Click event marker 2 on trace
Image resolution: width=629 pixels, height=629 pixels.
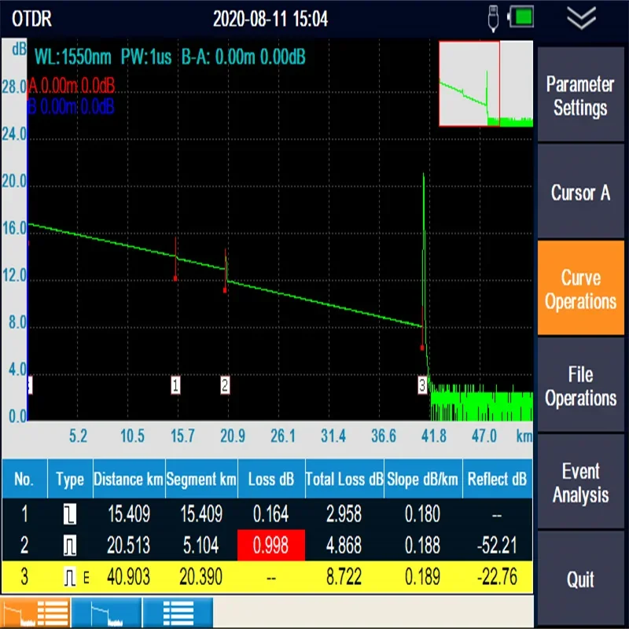click(x=225, y=385)
